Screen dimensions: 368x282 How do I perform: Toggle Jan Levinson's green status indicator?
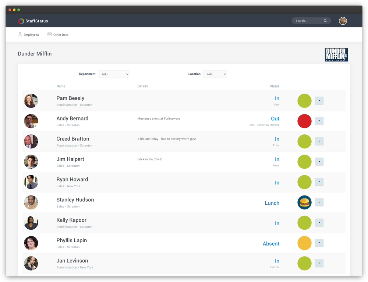(304, 263)
